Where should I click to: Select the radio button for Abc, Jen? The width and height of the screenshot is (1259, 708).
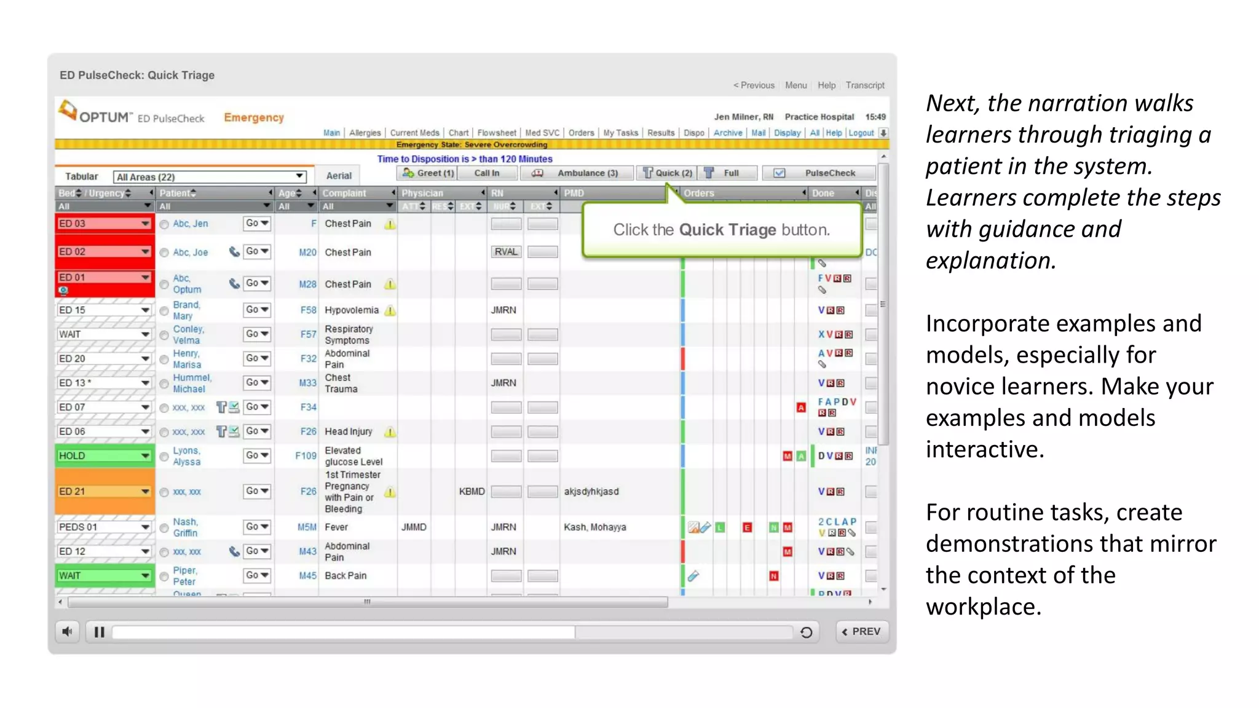(164, 224)
